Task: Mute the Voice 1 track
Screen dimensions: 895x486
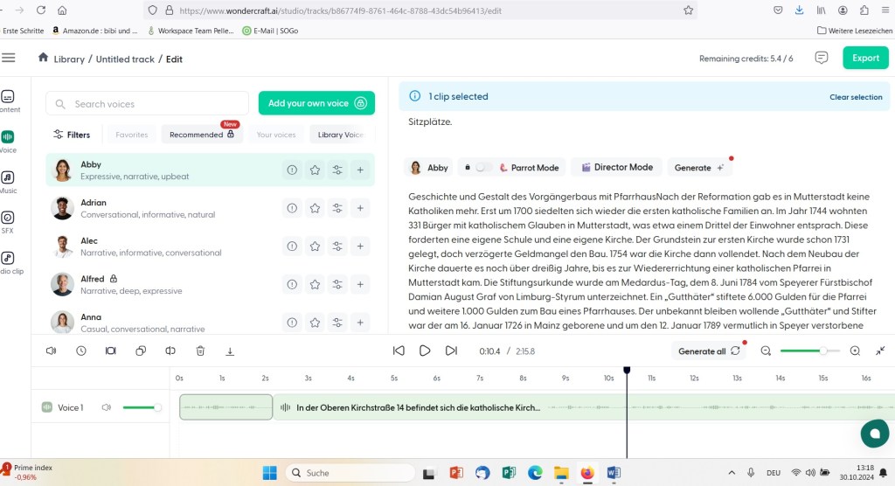Action: pos(107,407)
